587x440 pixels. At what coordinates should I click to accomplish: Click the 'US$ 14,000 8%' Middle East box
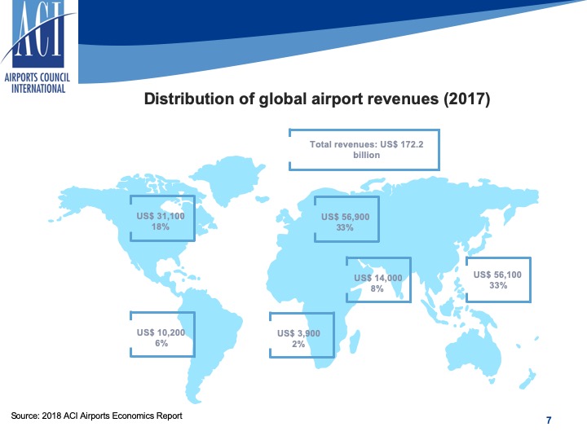[x=378, y=279]
